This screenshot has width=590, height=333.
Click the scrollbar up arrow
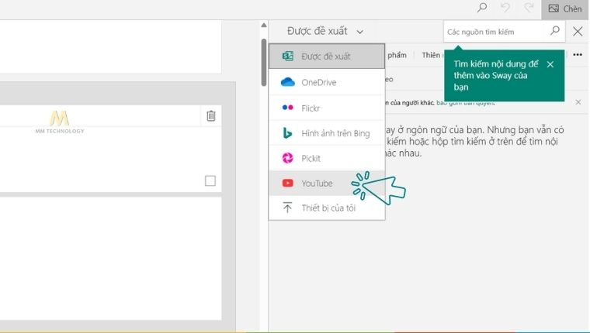tap(264, 25)
